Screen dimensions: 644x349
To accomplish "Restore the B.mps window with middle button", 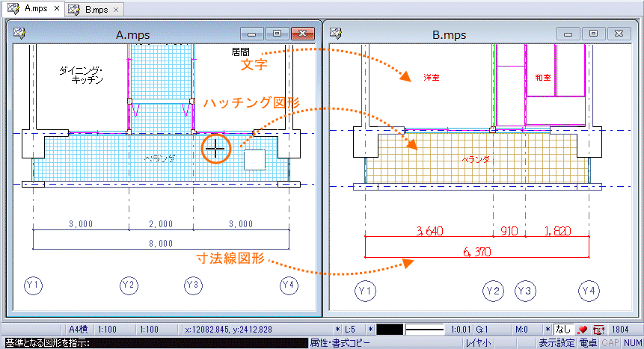I will [x=593, y=34].
